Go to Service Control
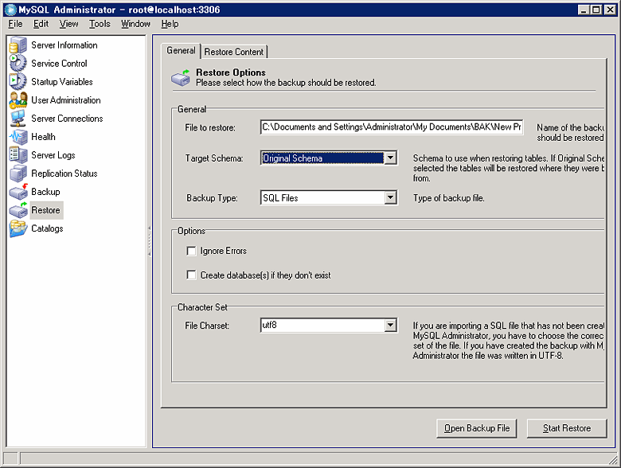Viewport: 621px width, 468px height. [x=59, y=64]
